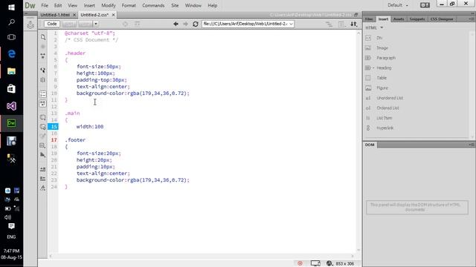The image size is (476, 267).
Task: Click the Extract layers icon on left strip
Action: [30, 24]
